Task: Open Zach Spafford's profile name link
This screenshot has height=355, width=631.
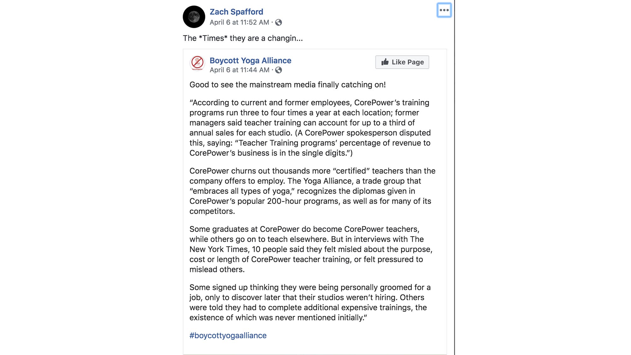Action: click(x=236, y=12)
